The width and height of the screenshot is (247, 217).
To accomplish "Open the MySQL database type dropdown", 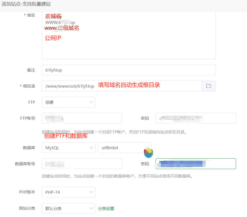I will [x=68, y=148].
